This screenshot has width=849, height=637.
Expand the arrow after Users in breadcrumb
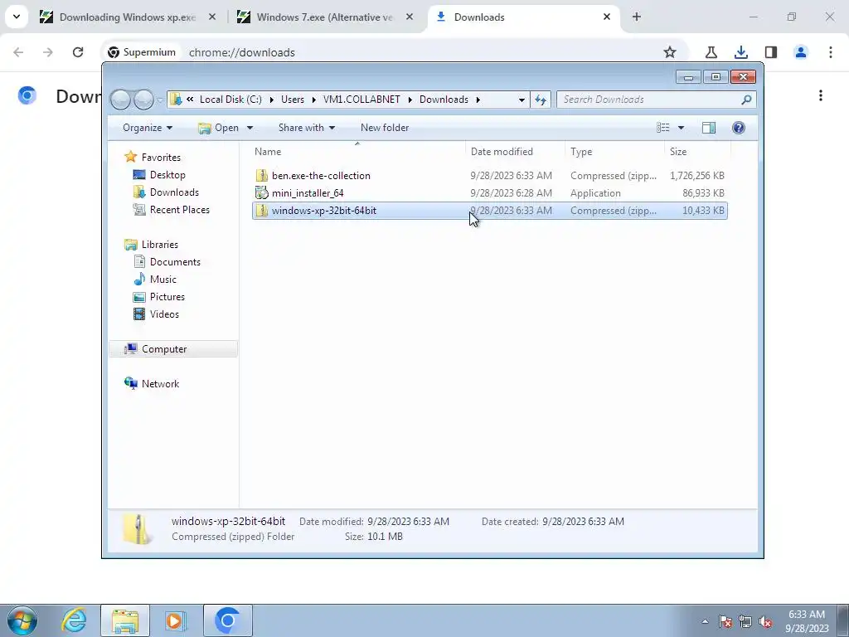point(314,100)
